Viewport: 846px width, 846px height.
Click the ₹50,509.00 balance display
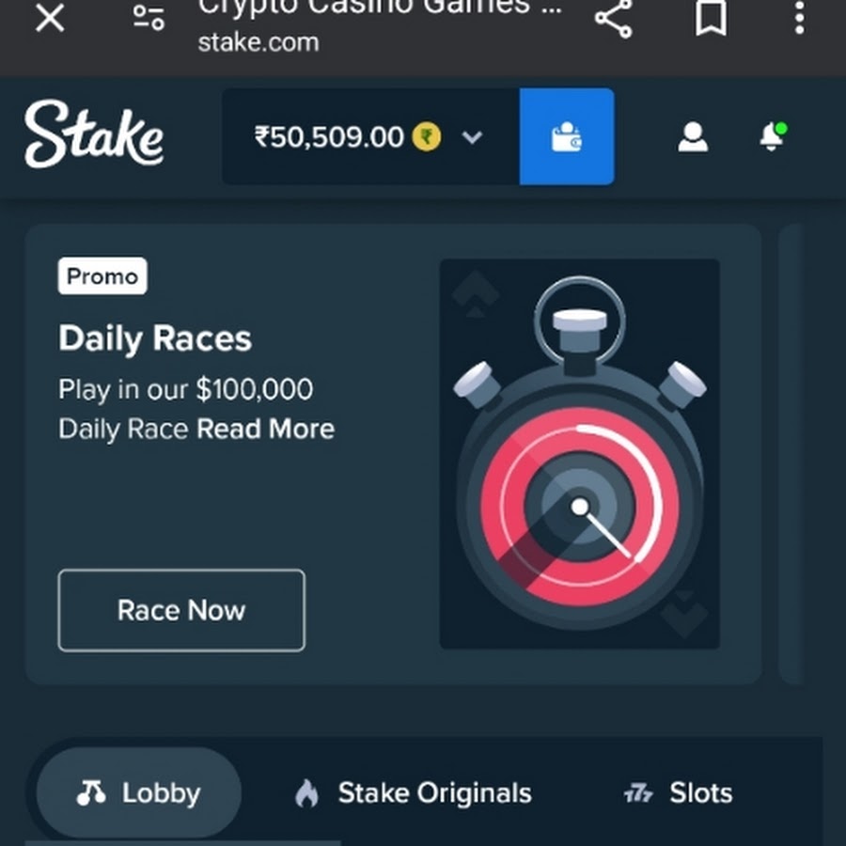click(x=329, y=137)
